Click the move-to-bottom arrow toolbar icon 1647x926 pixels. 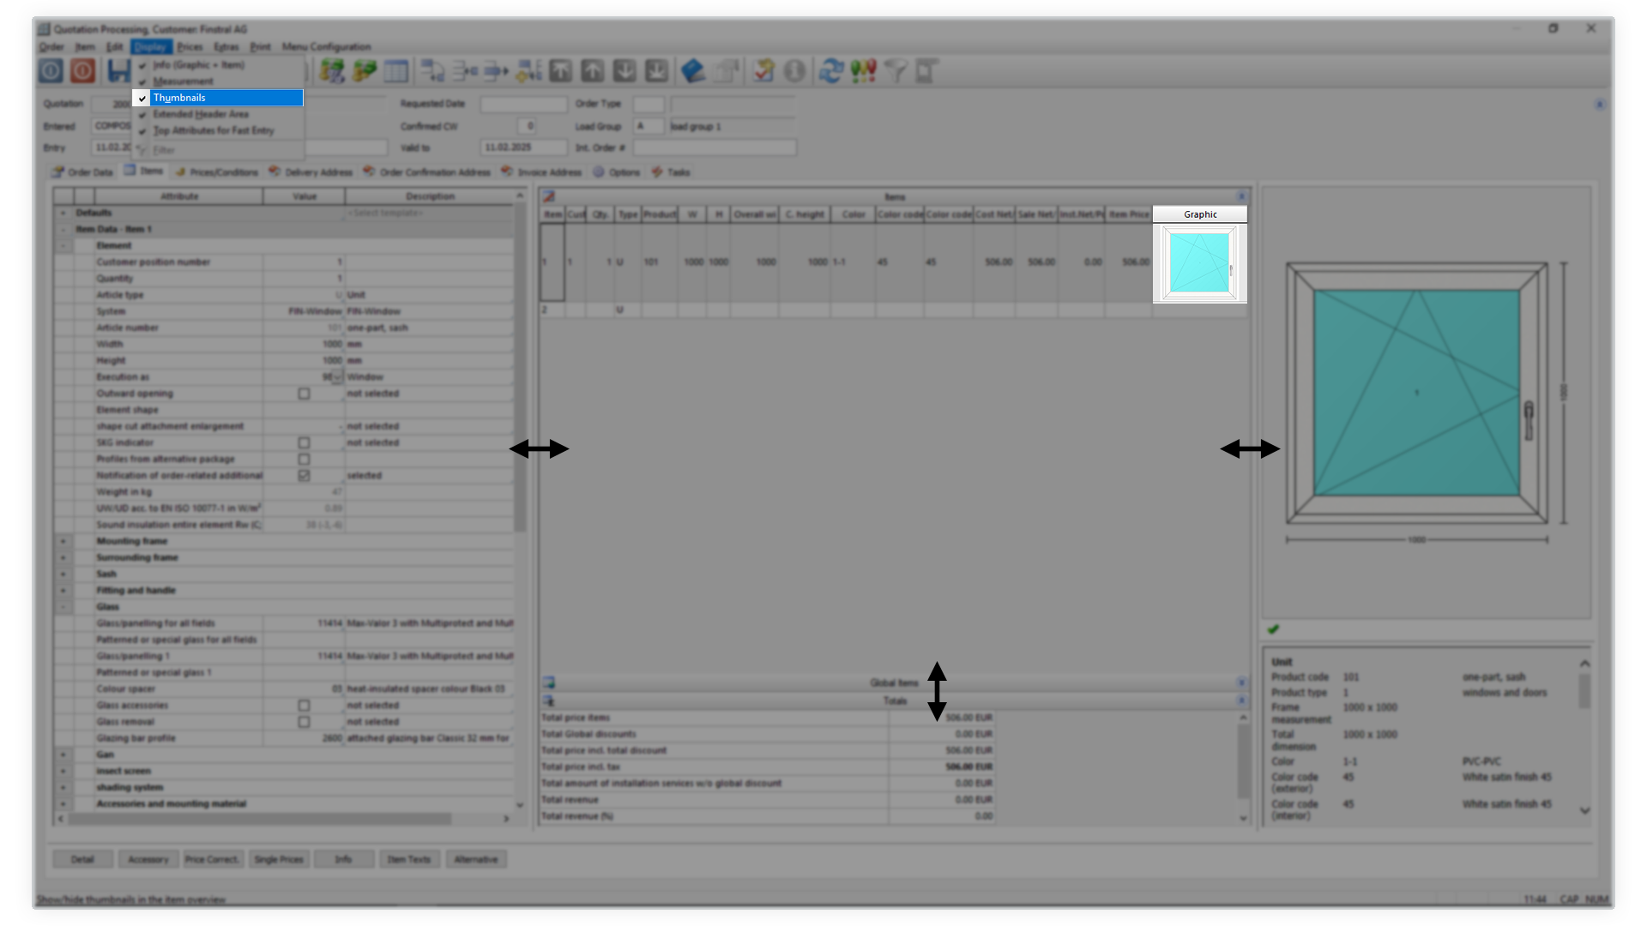[x=656, y=70]
